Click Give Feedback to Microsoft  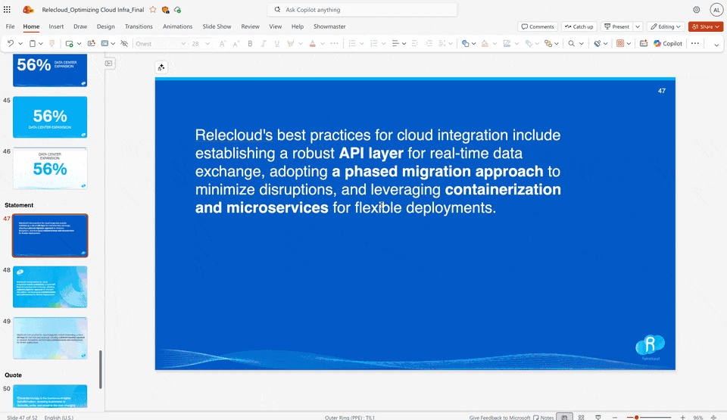pos(500,417)
